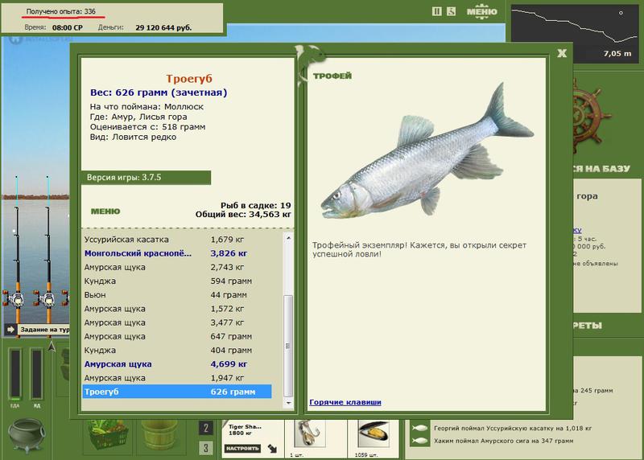The width and height of the screenshot is (644, 460).
Task: Click the Задание на турнир arrow icon
Action: click(x=10, y=329)
